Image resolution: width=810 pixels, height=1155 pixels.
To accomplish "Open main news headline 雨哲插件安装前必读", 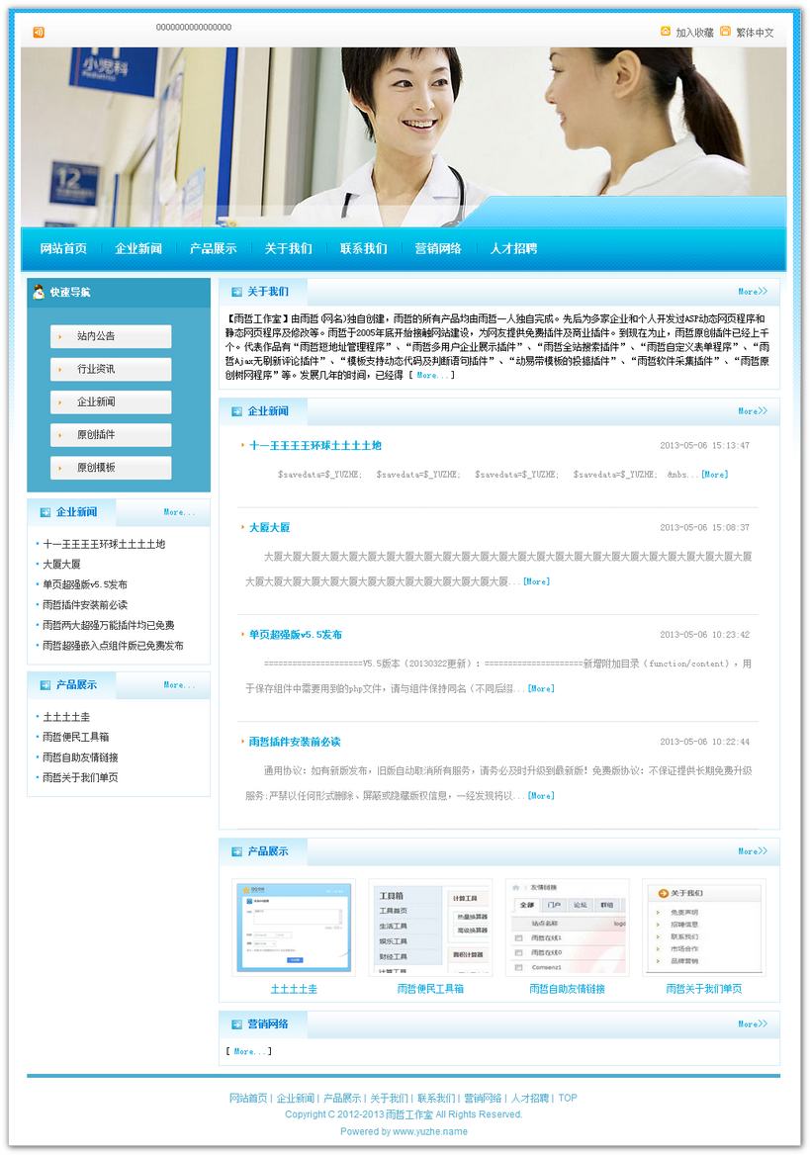I will (295, 742).
